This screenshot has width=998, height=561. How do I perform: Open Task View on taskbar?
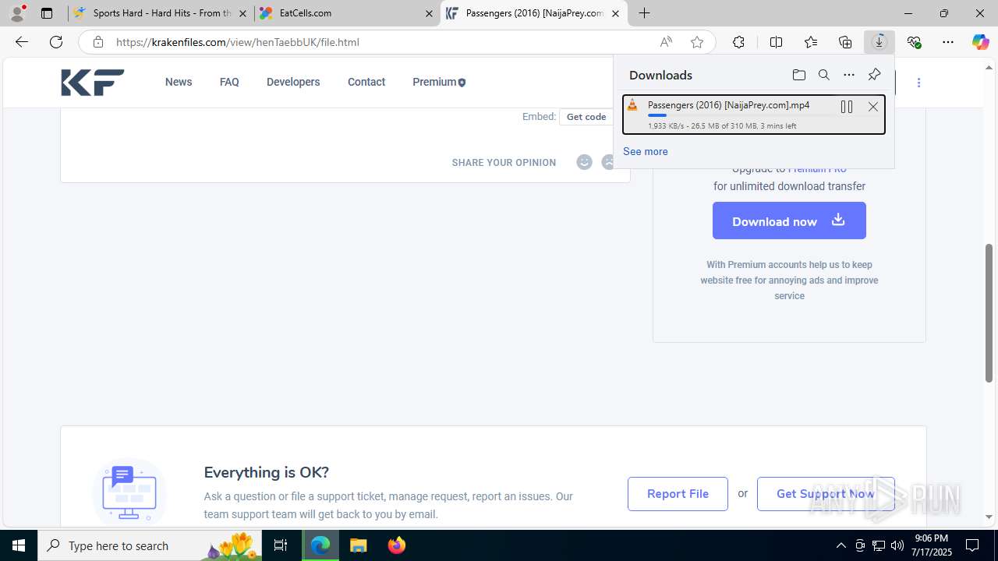(281, 545)
